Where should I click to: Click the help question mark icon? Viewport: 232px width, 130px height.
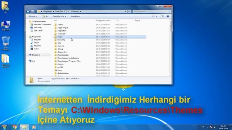[168, 16]
